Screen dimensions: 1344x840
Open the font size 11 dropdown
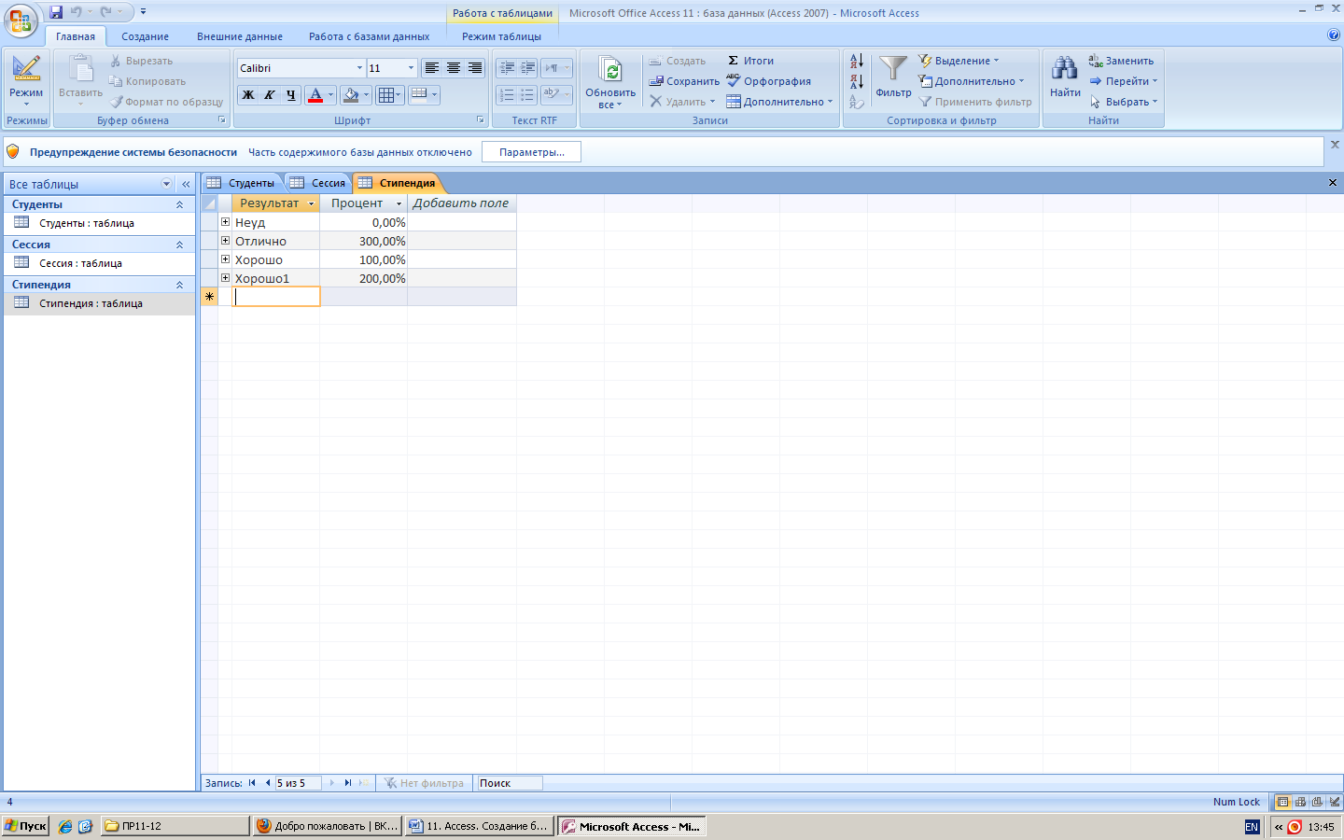tap(411, 68)
